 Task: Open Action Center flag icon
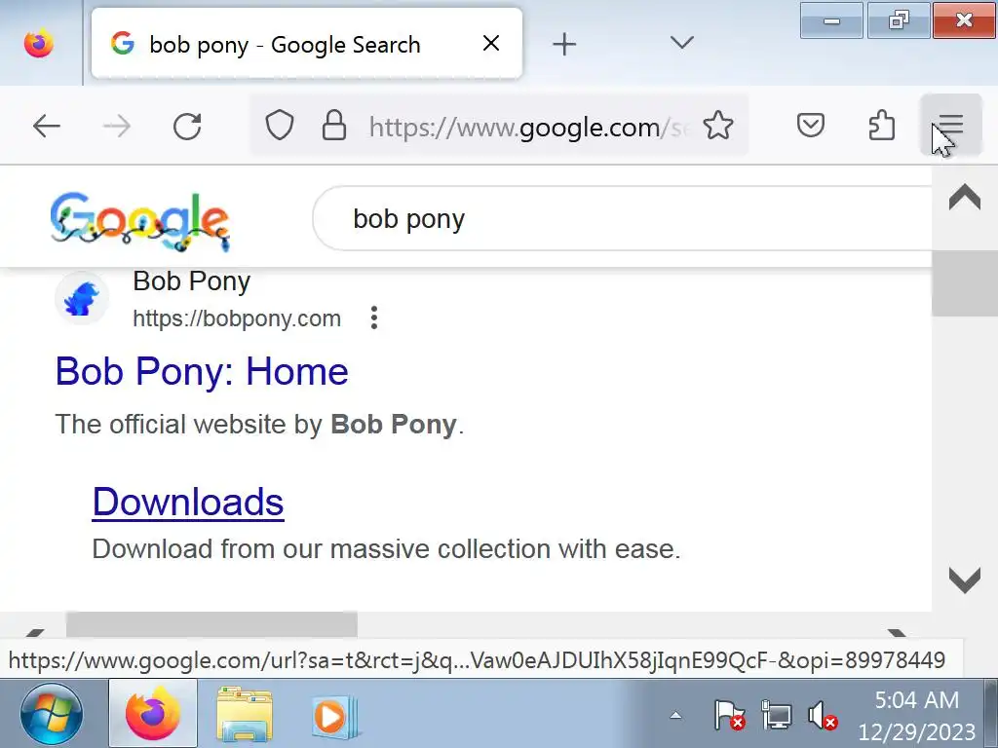[x=729, y=714]
